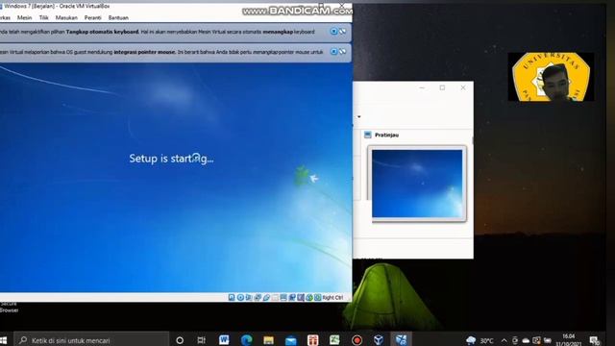
Task: Click the recording status icon
Action: (292, 297)
